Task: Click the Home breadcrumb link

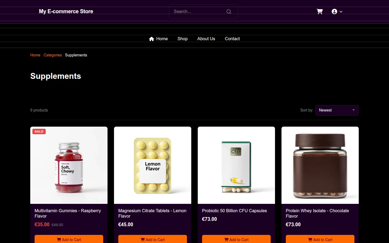Action: tap(35, 55)
